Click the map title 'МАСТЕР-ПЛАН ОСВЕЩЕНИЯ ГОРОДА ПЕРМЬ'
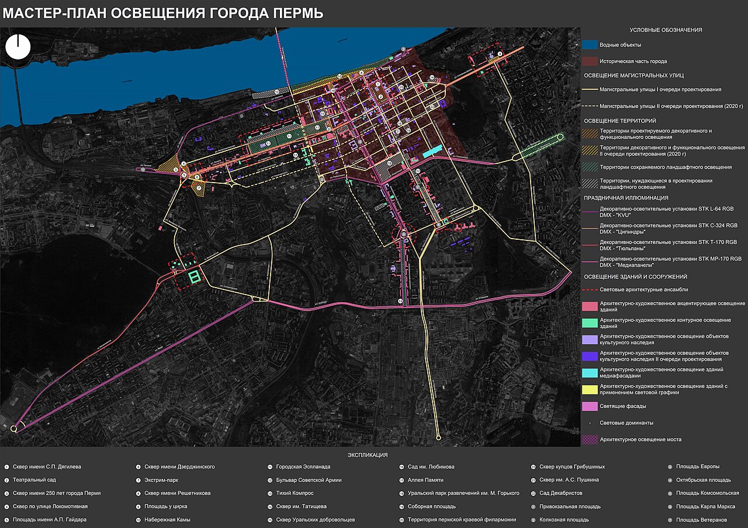Image resolution: width=748 pixels, height=528 pixels. point(163,13)
